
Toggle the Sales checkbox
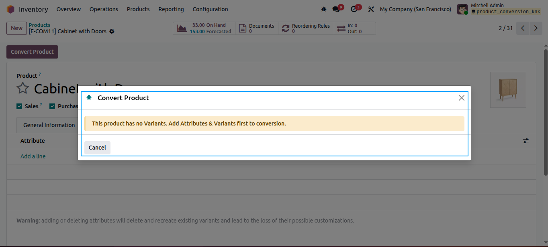click(x=19, y=106)
